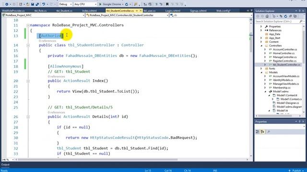Click the Open Folder toolbar icon
This screenshot has height=172, width=307.
coord(28,4)
